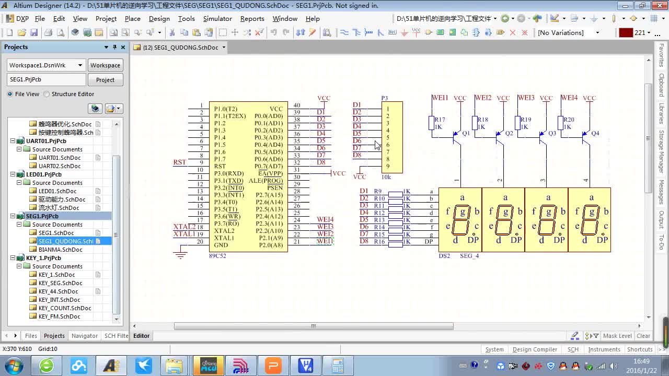This screenshot has width=669, height=376.
Task: Click the Open document folder icon
Action: pos(22,32)
